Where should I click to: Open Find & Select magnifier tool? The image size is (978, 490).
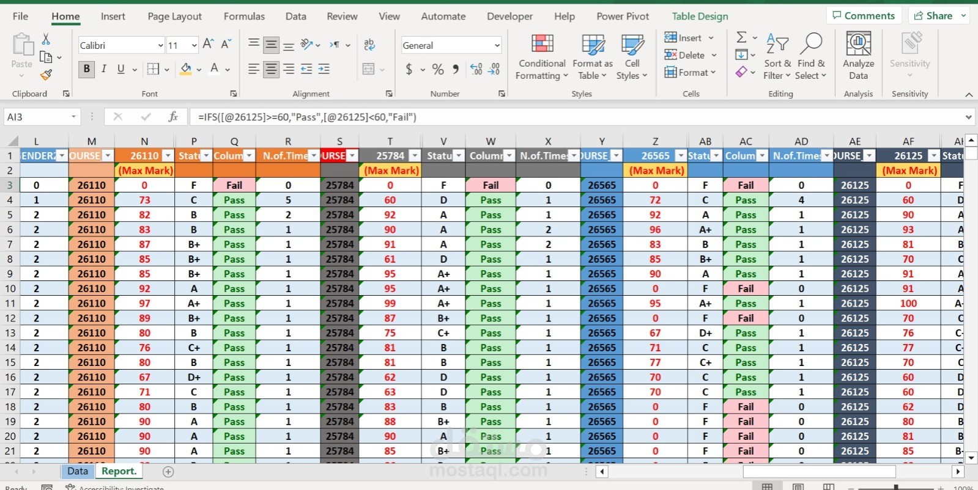[811, 57]
